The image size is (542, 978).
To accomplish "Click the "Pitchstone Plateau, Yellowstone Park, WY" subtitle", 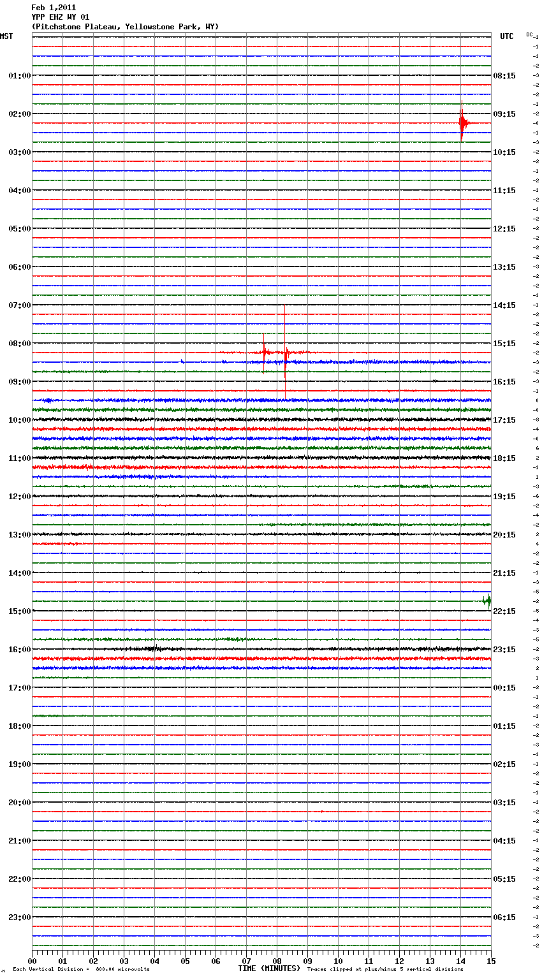I will [x=125, y=27].
